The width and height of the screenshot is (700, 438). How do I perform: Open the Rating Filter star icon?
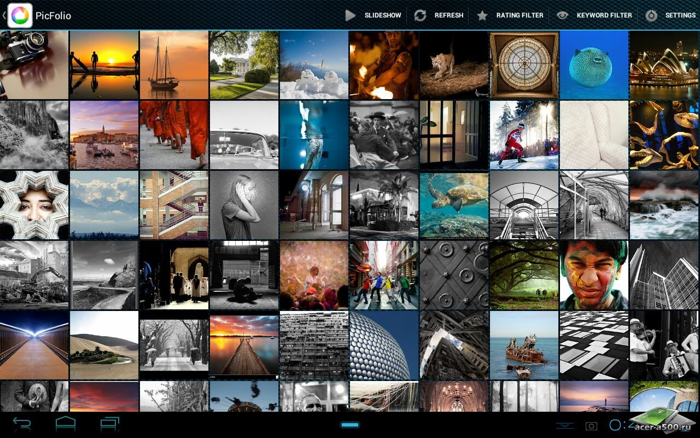(482, 15)
